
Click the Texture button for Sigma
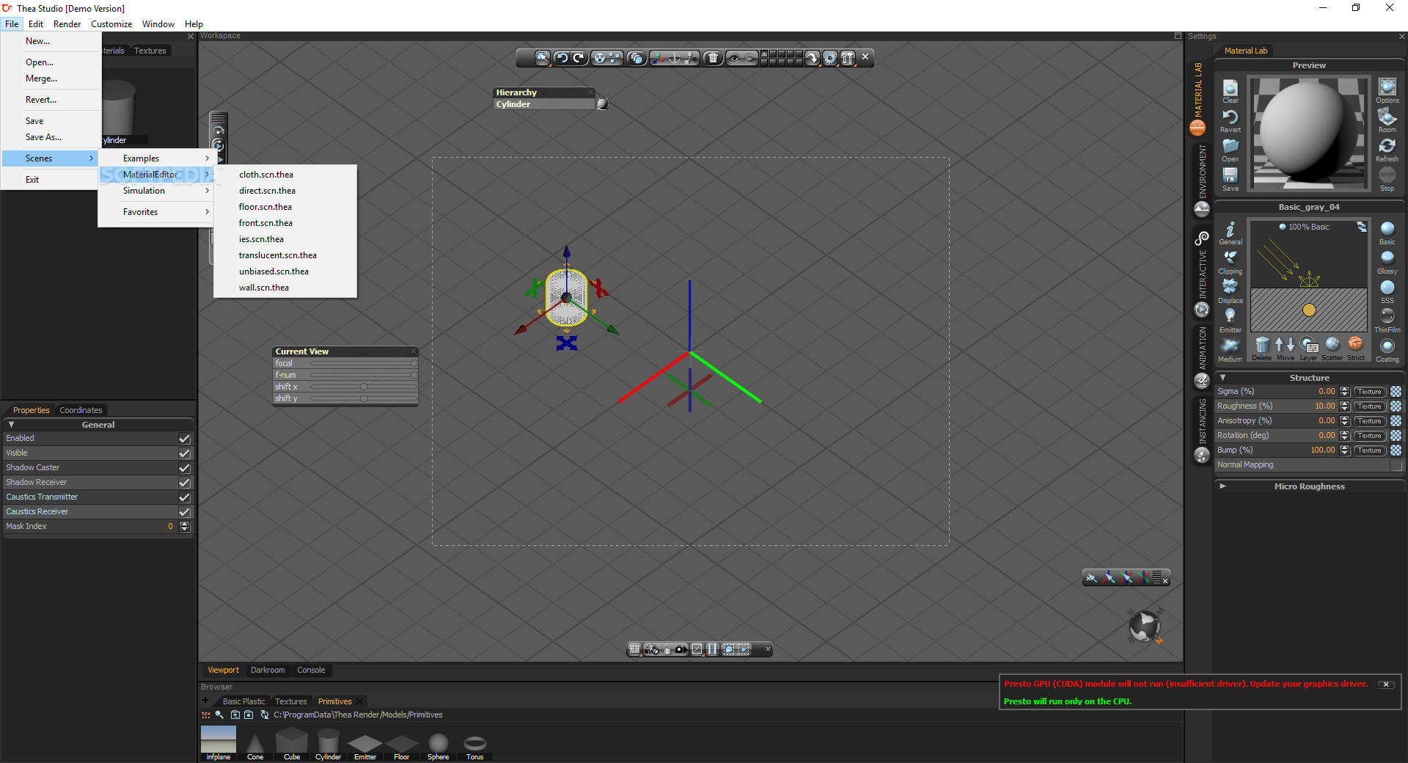pyautogui.click(x=1369, y=392)
